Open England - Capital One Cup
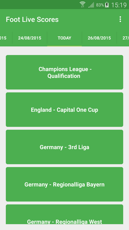Screen dimensions: 129x230 (x=64, y=110)
